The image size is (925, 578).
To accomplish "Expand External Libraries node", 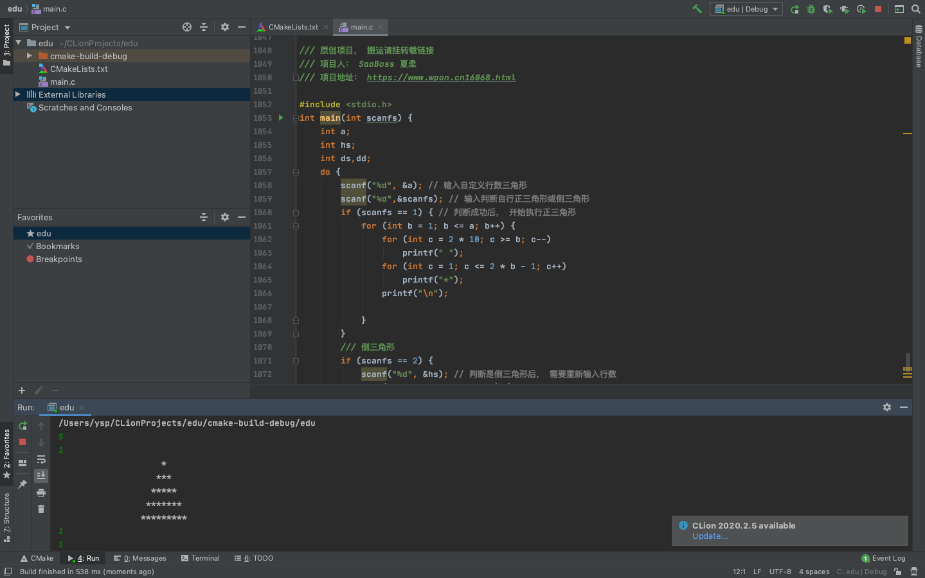I will pos(18,94).
